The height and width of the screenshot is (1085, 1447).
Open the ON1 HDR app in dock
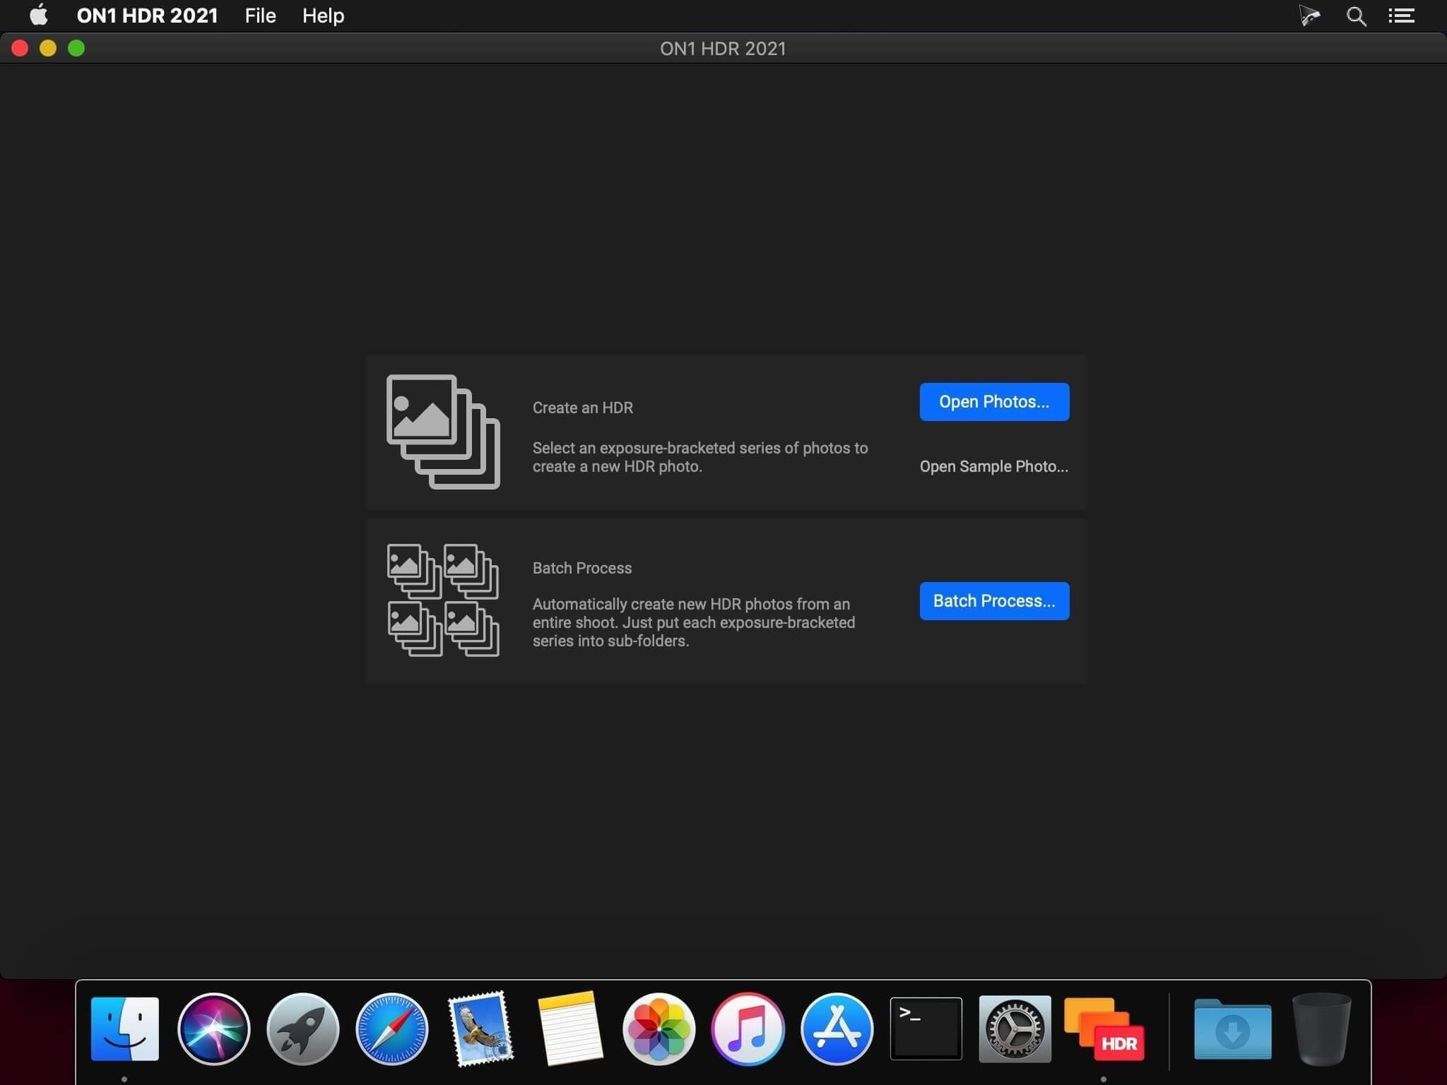point(1104,1028)
